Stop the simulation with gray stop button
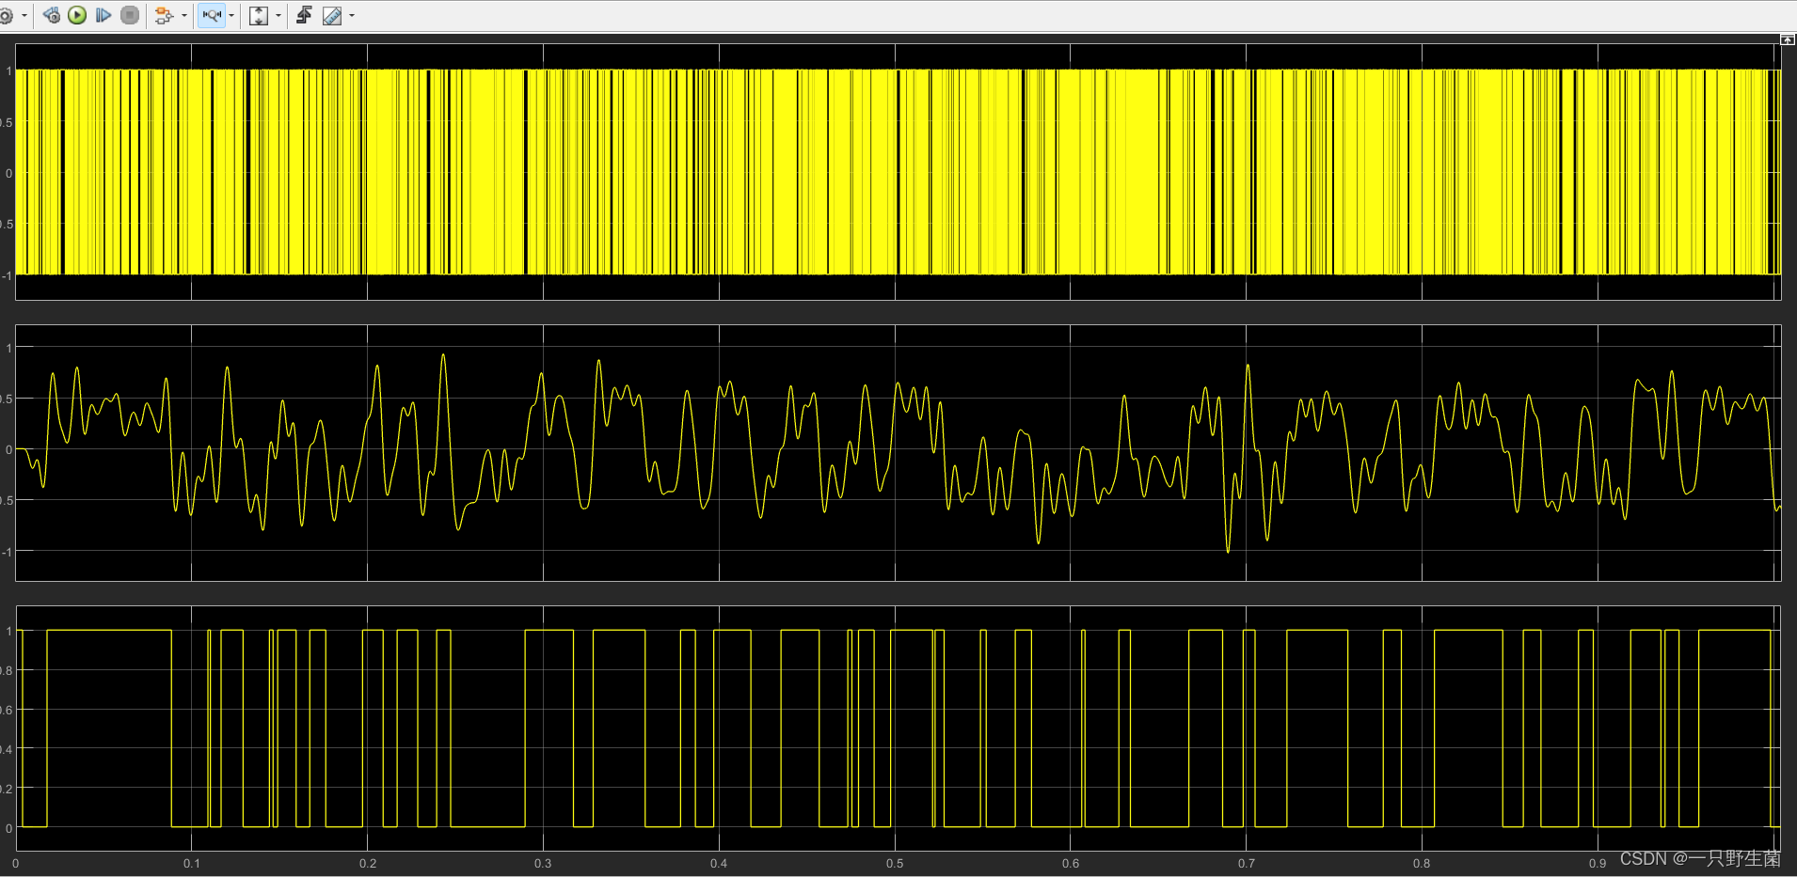The image size is (1797, 877). tap(130, 15)
